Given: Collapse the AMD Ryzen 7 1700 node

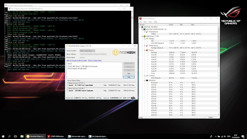Looking at the screenshot, I should point(142,36).
